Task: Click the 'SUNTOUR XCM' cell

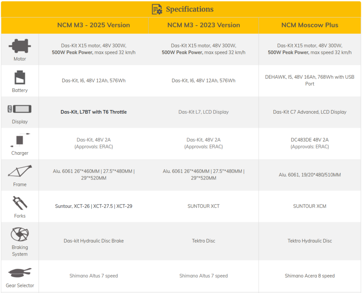Action: (310, 206)
